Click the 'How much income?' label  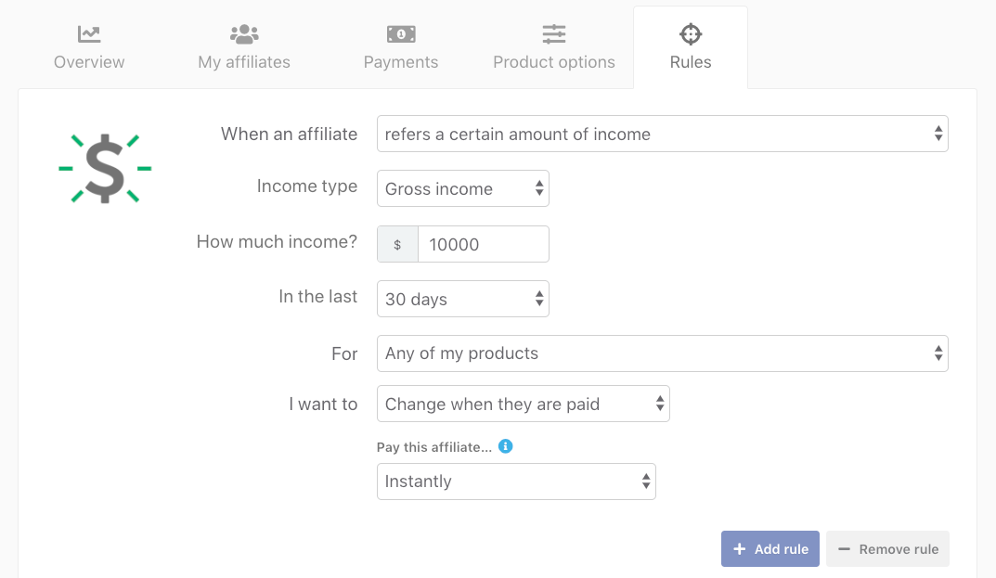tap(277, 241)
